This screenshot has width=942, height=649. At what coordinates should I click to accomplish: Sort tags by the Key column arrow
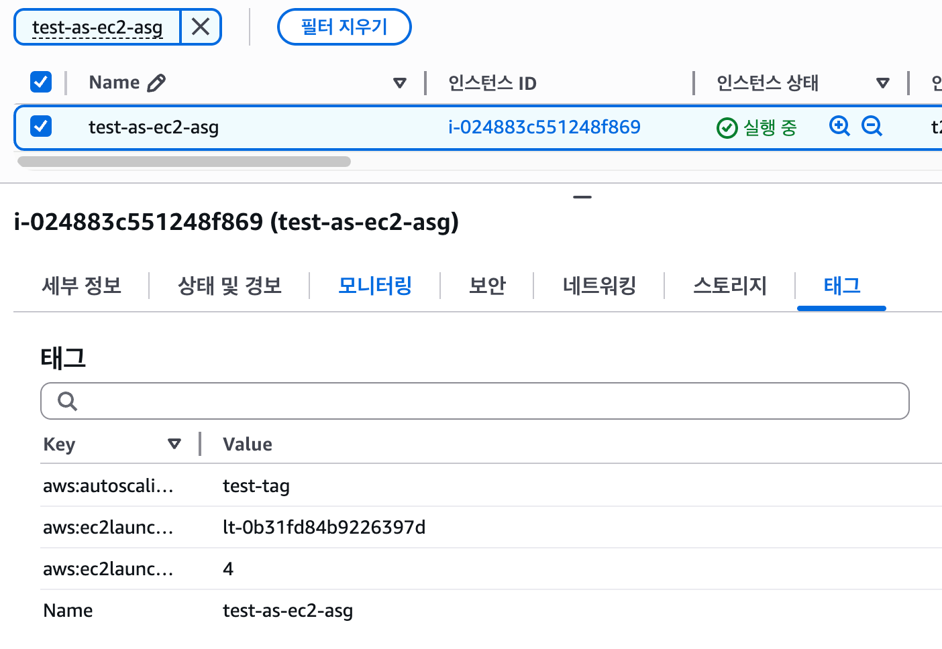pyautogui.click(x=174, y=444)
